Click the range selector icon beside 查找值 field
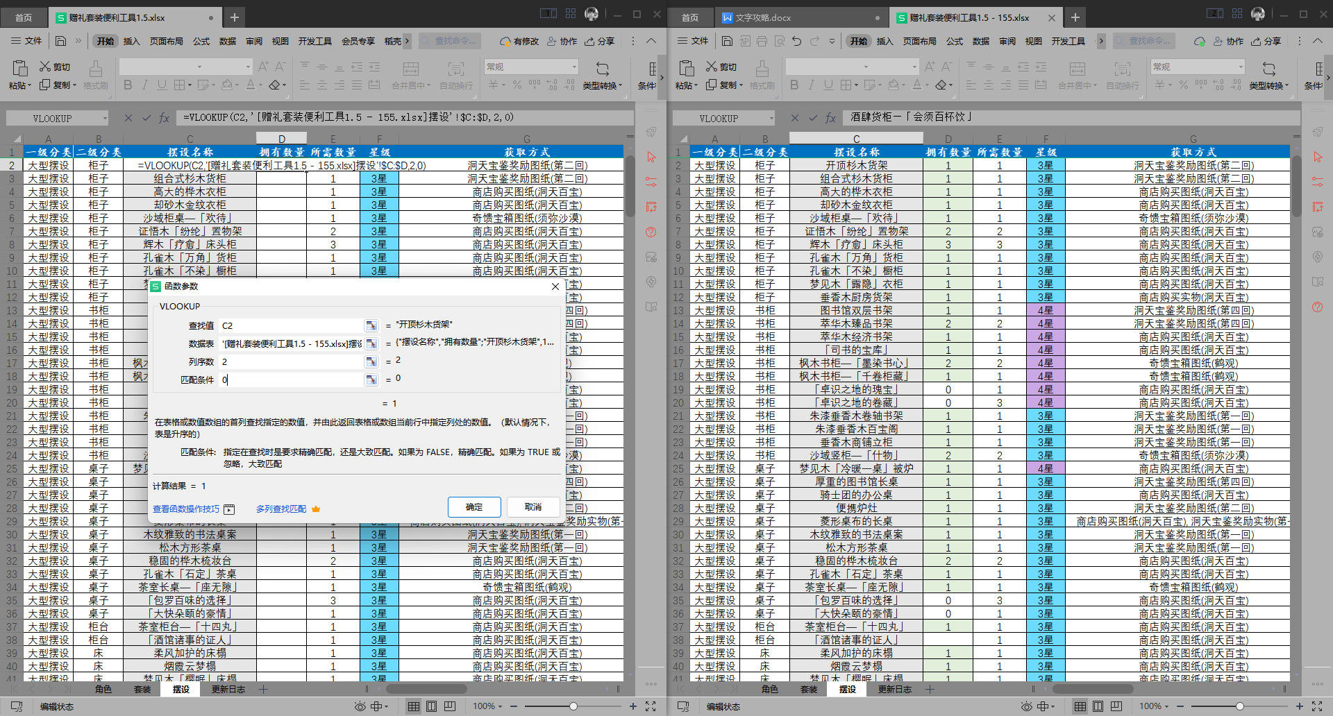Image resolution: width=1333 pixels, height=716 pixels. pyautogui.click(x=371, y=325)
